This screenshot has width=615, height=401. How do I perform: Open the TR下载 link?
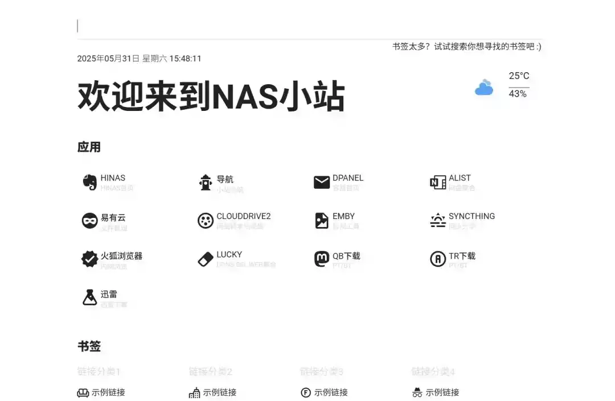462,256
